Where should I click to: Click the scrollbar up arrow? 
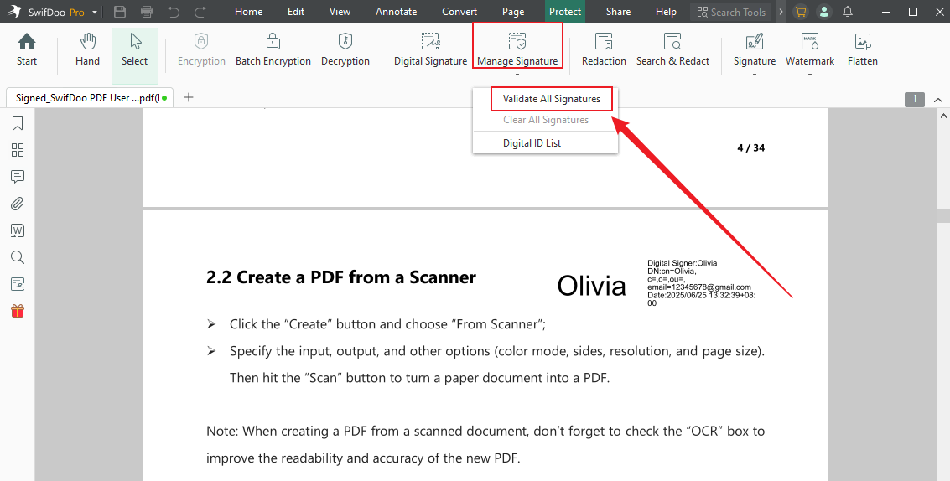[x=943, y=115]
